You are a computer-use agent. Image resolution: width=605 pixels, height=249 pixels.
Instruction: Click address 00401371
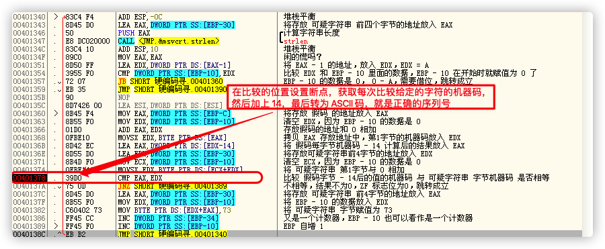point(30,162)
